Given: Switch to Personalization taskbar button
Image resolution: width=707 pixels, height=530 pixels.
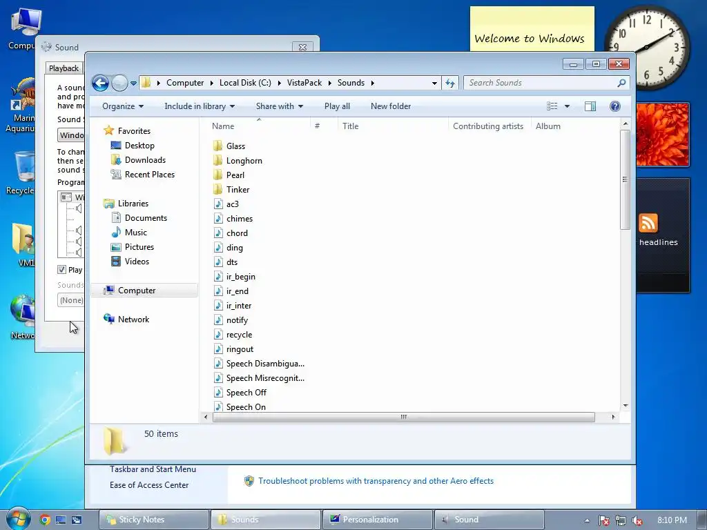Looking at the screenshot, I should pos(377,520).
